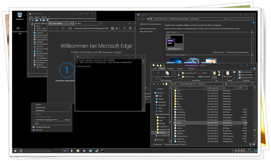Screen dimensions: 271x161
Task: Open Windows Start button
Action: [15, 151]
